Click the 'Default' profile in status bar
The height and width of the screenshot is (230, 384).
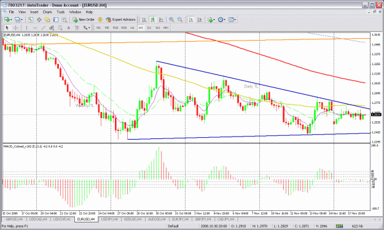(173, 226)
